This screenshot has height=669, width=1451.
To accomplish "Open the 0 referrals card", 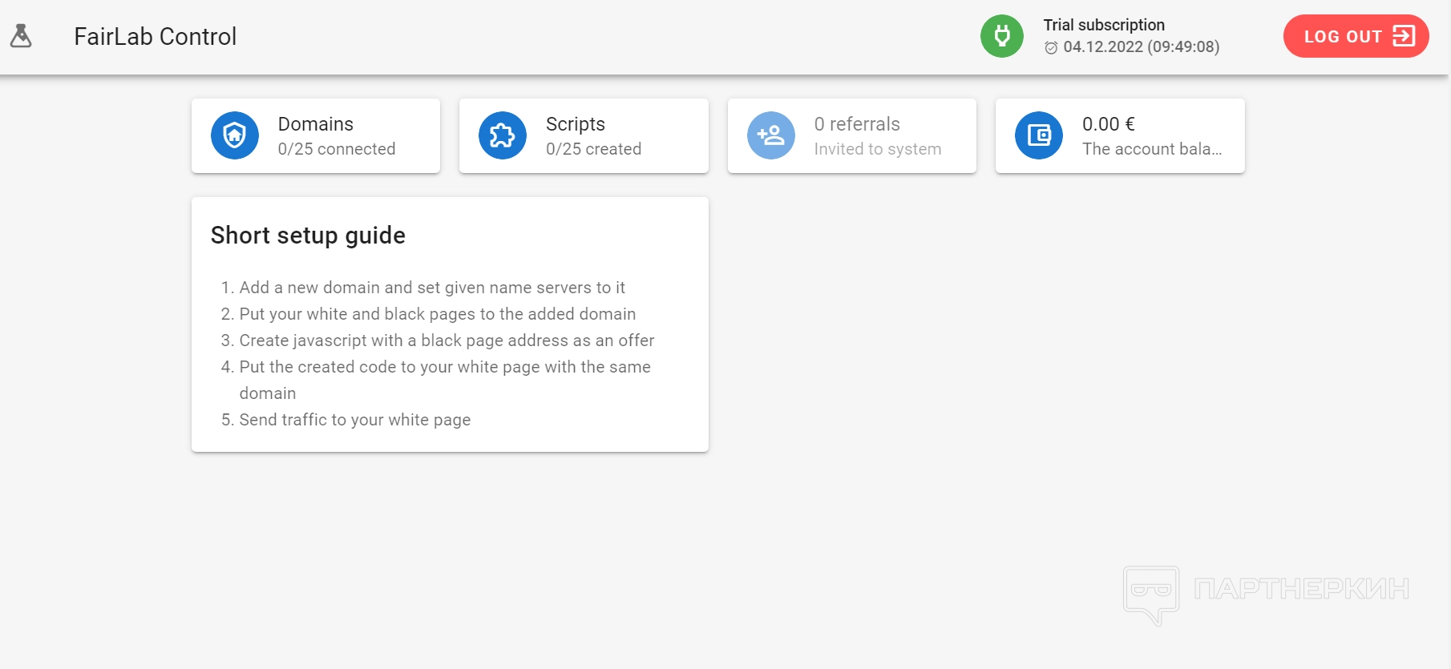I will (852, 135).
